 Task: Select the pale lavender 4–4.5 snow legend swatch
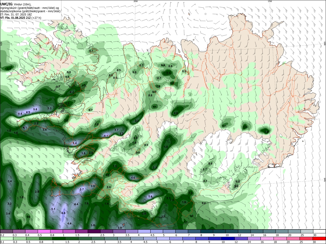[144, 231]
